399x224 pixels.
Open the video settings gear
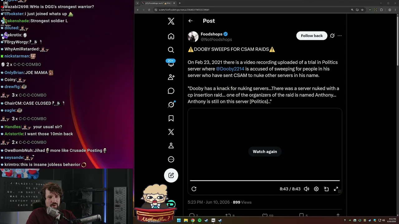click(x=316, y=189)
